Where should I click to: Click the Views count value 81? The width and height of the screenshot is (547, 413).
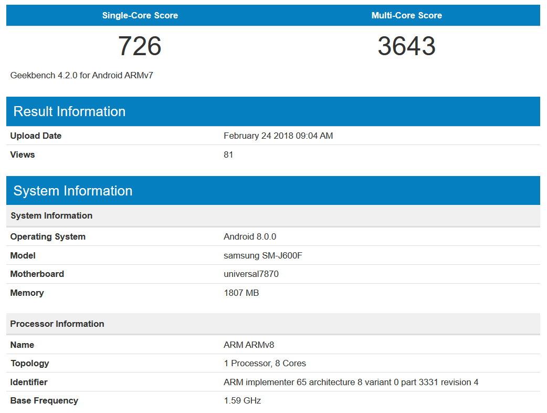coord(228,154)
